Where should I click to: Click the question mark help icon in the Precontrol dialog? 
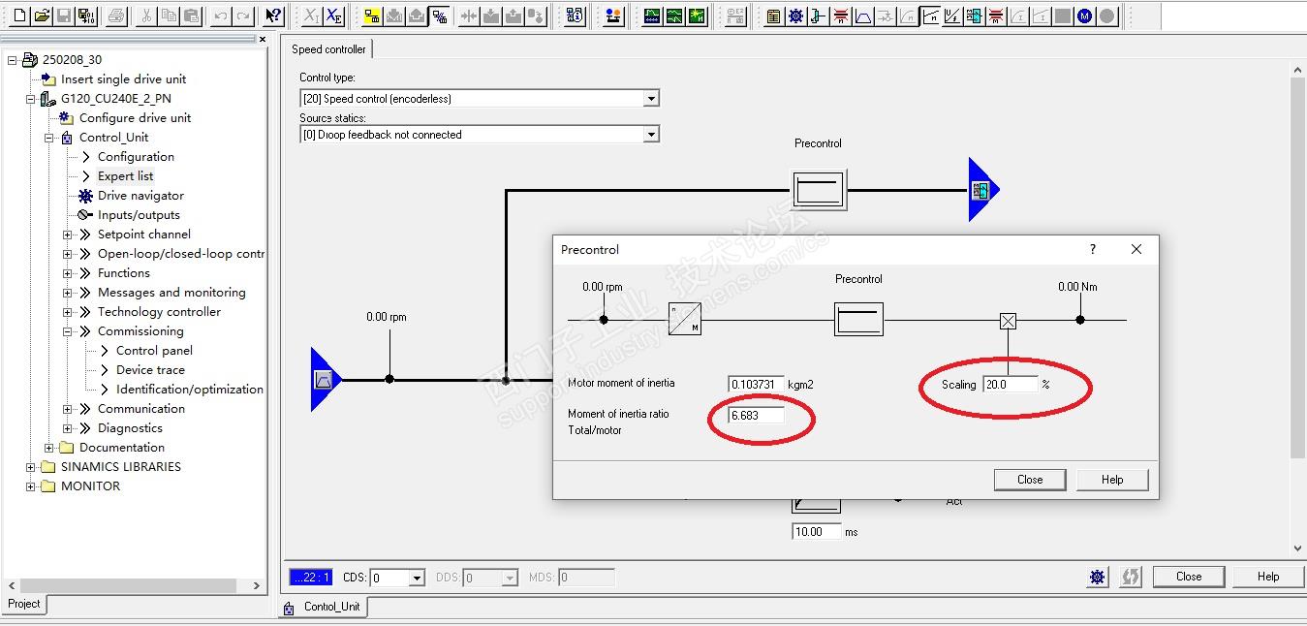click(1093, 249)
